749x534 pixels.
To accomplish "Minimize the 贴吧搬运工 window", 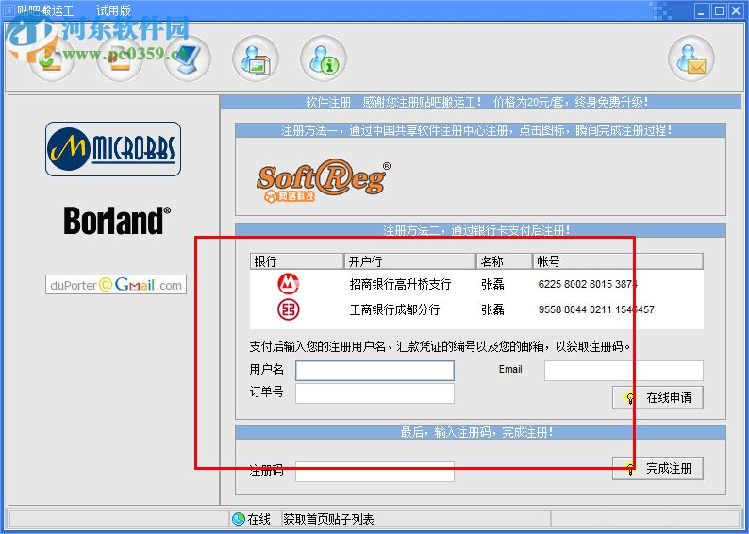I will pyautogui.click(x=701, y=10).
